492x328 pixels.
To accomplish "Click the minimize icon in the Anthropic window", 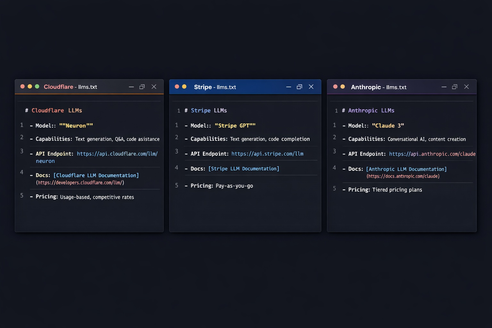I will [444, 86].
